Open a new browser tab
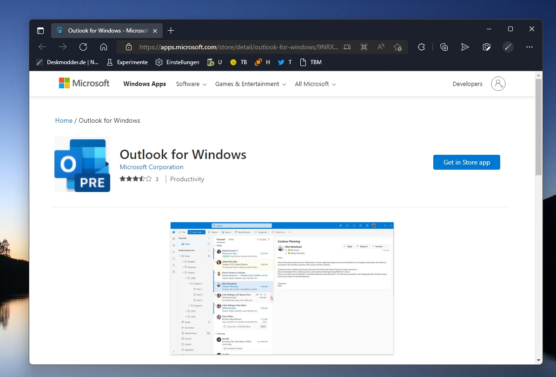556x377 pixels. (171, 31)
